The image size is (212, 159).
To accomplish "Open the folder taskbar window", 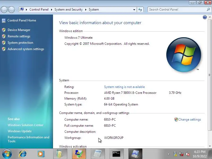I will pos(60,154).
